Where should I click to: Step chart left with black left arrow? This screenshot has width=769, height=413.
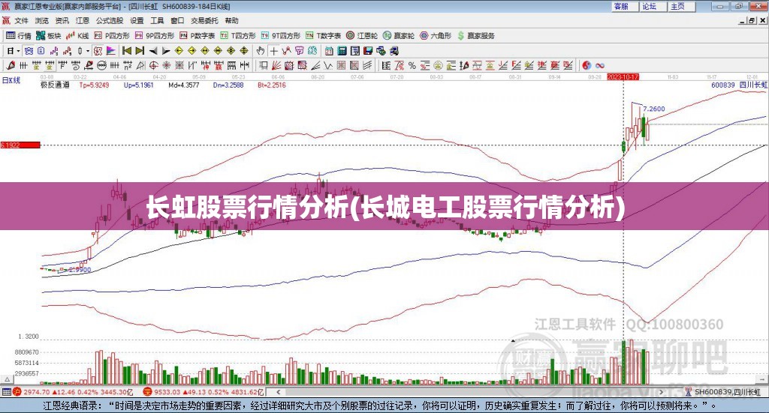[x=153, y=51]
